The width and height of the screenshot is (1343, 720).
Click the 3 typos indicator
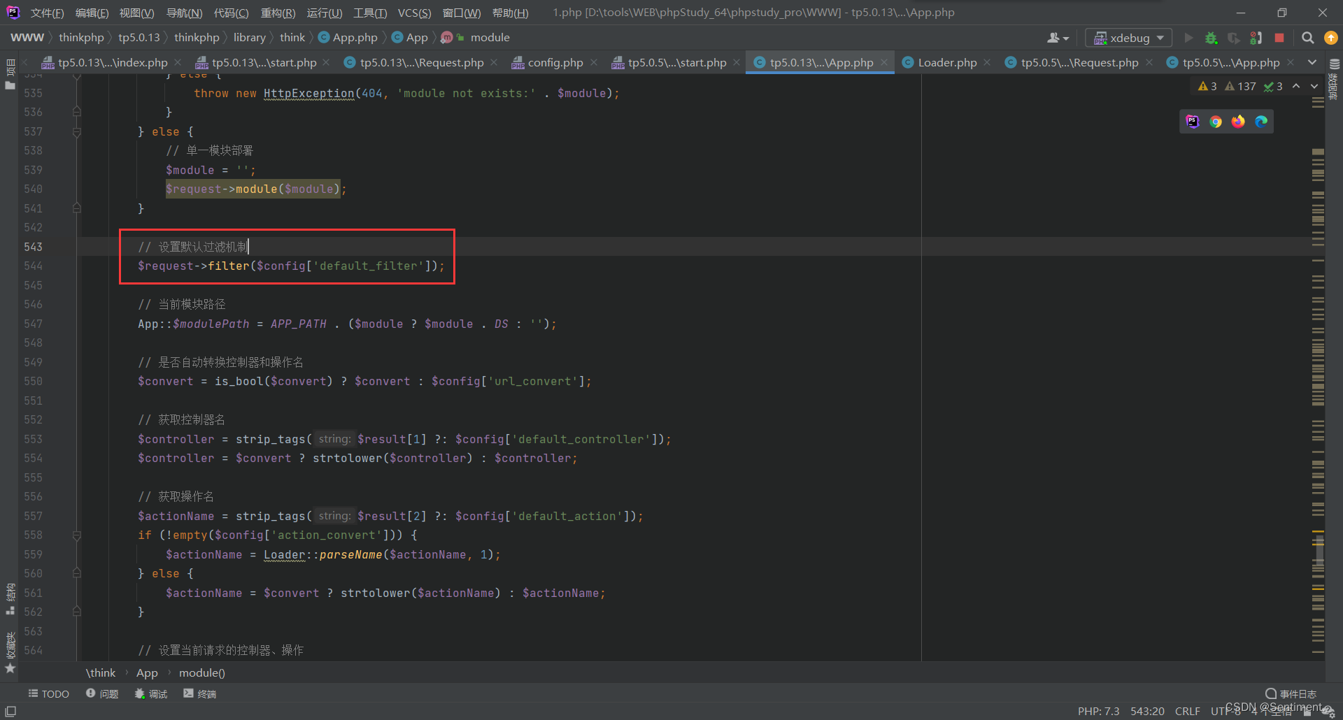(1273, 86)
